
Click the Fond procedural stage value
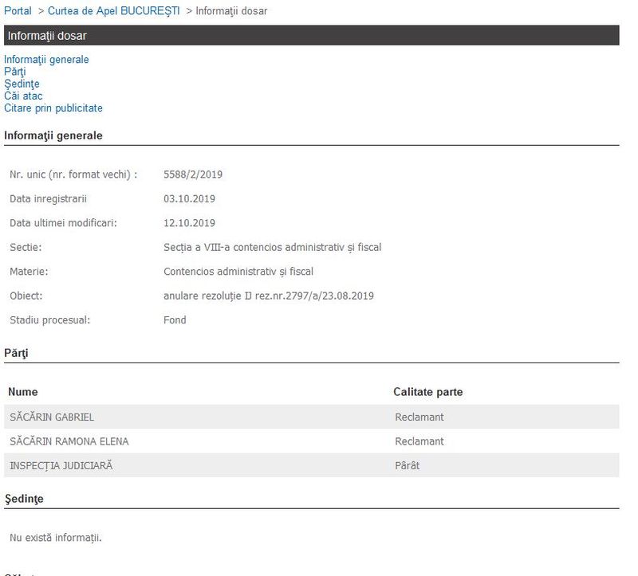point(175,320)
